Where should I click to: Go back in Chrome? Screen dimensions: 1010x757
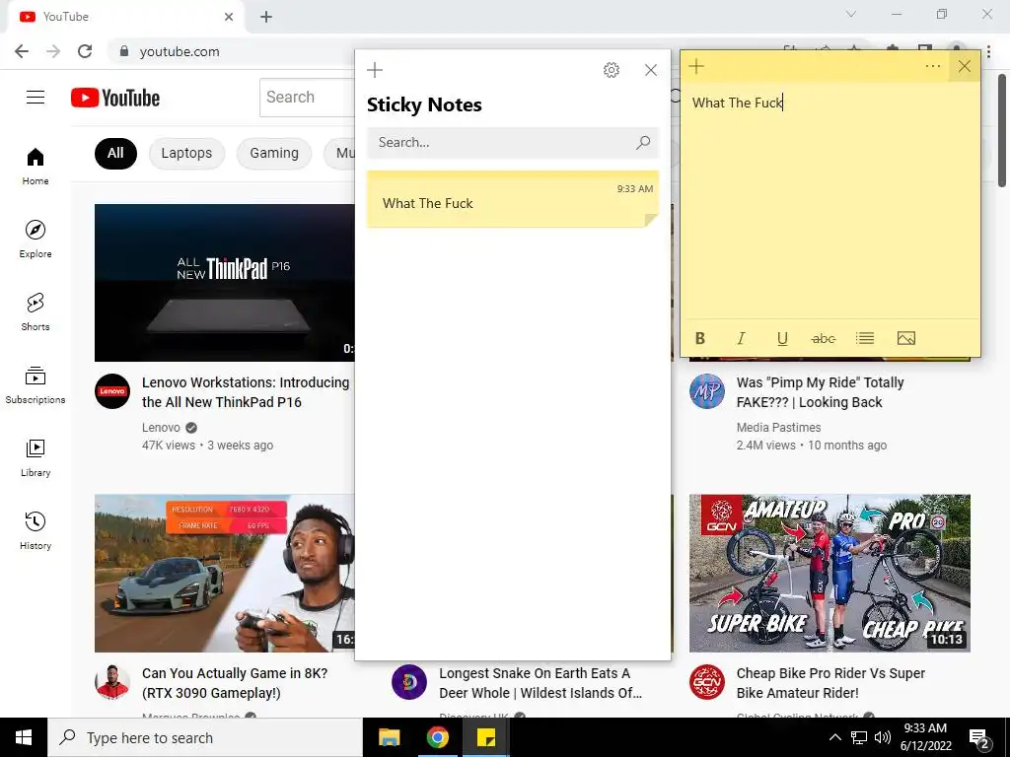click(22, 51)
